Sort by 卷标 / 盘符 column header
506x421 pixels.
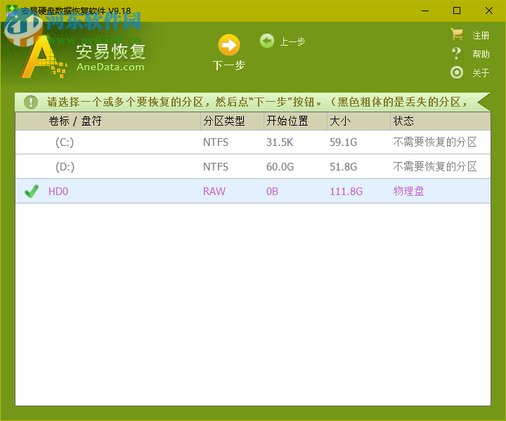108,121
